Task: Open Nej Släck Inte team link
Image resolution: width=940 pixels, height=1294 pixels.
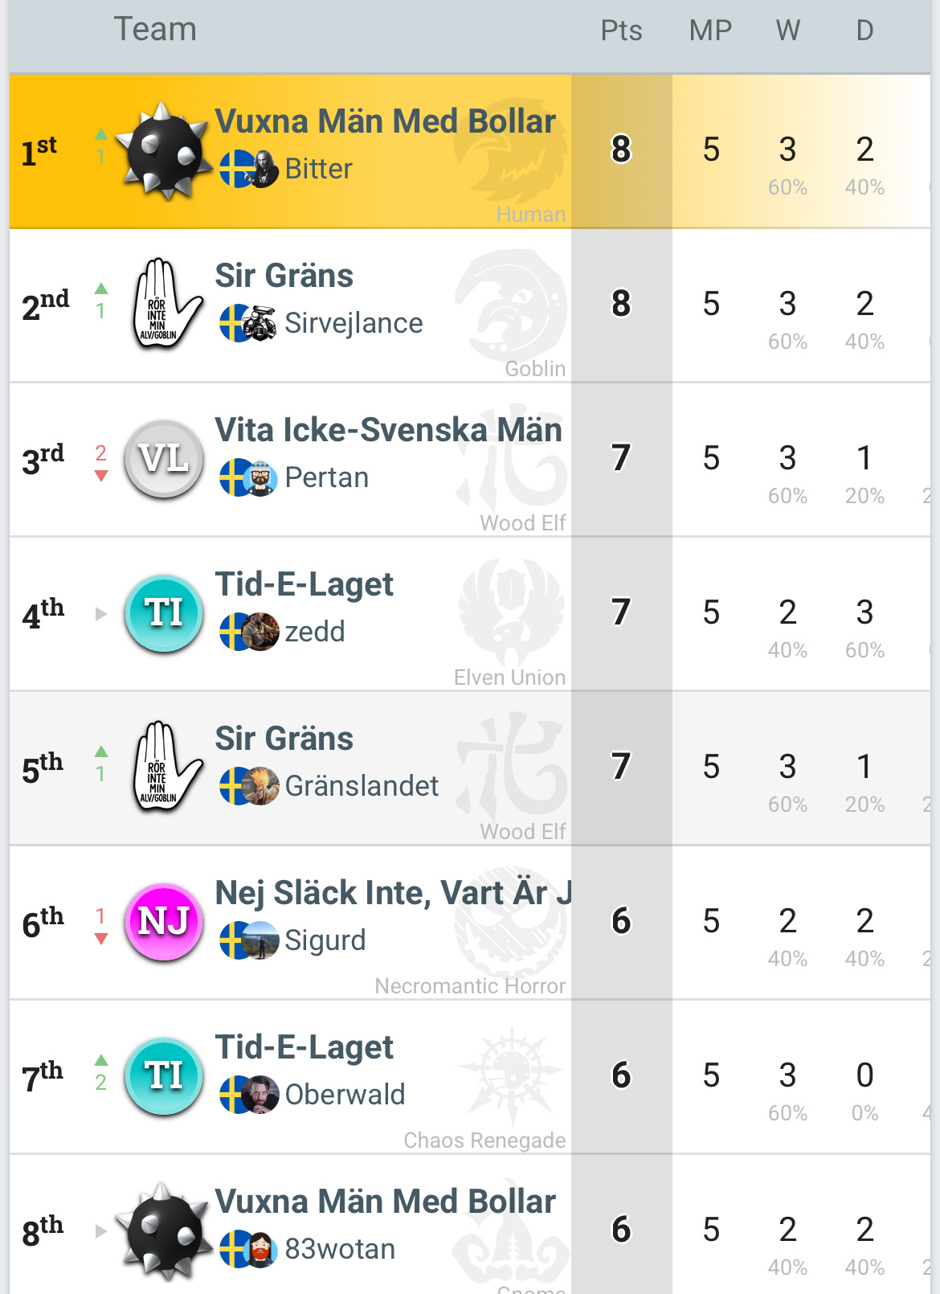Action: point(393,893)
